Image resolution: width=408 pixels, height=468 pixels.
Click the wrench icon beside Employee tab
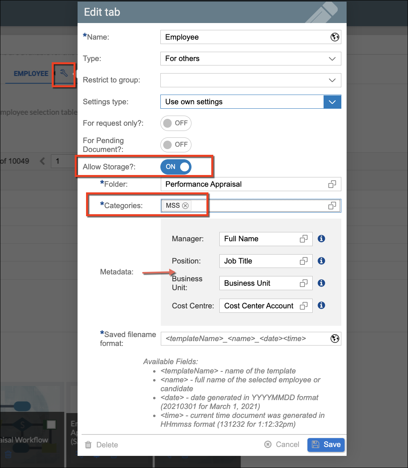point(63,73)
